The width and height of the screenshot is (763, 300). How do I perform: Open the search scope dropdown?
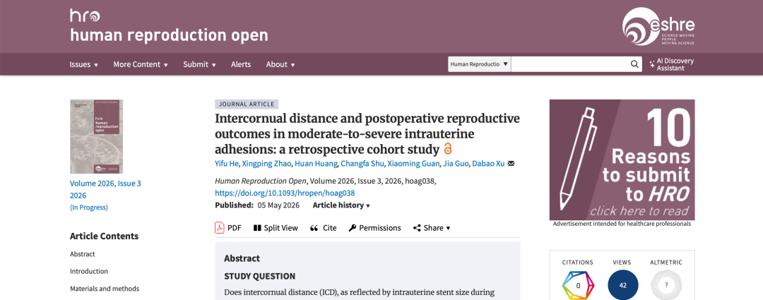click(x=479, y=64)
